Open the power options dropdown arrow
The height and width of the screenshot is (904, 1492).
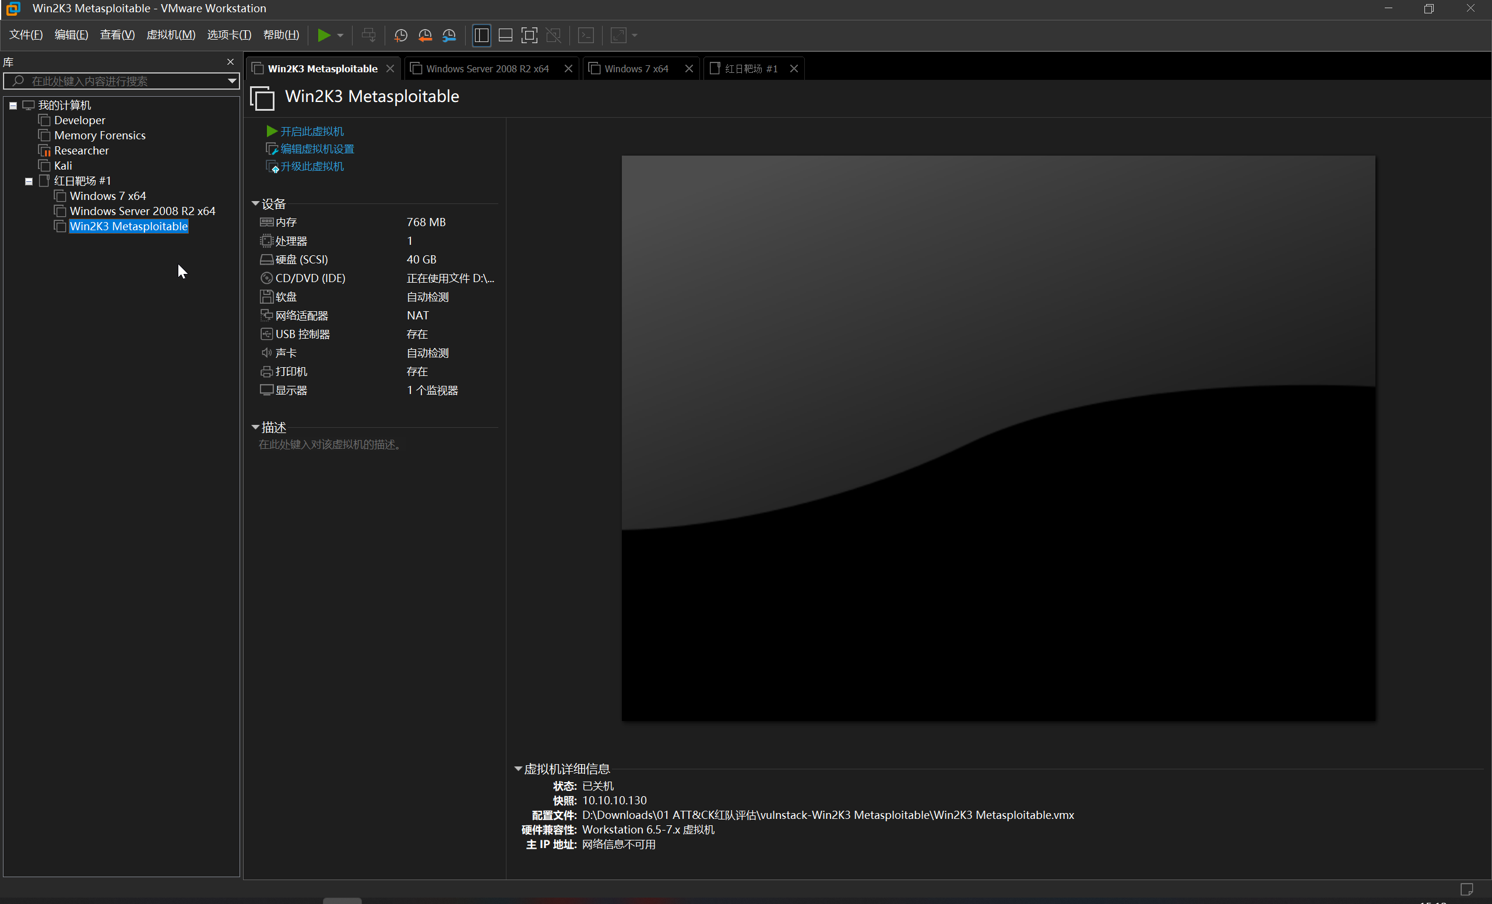point(340,35)
